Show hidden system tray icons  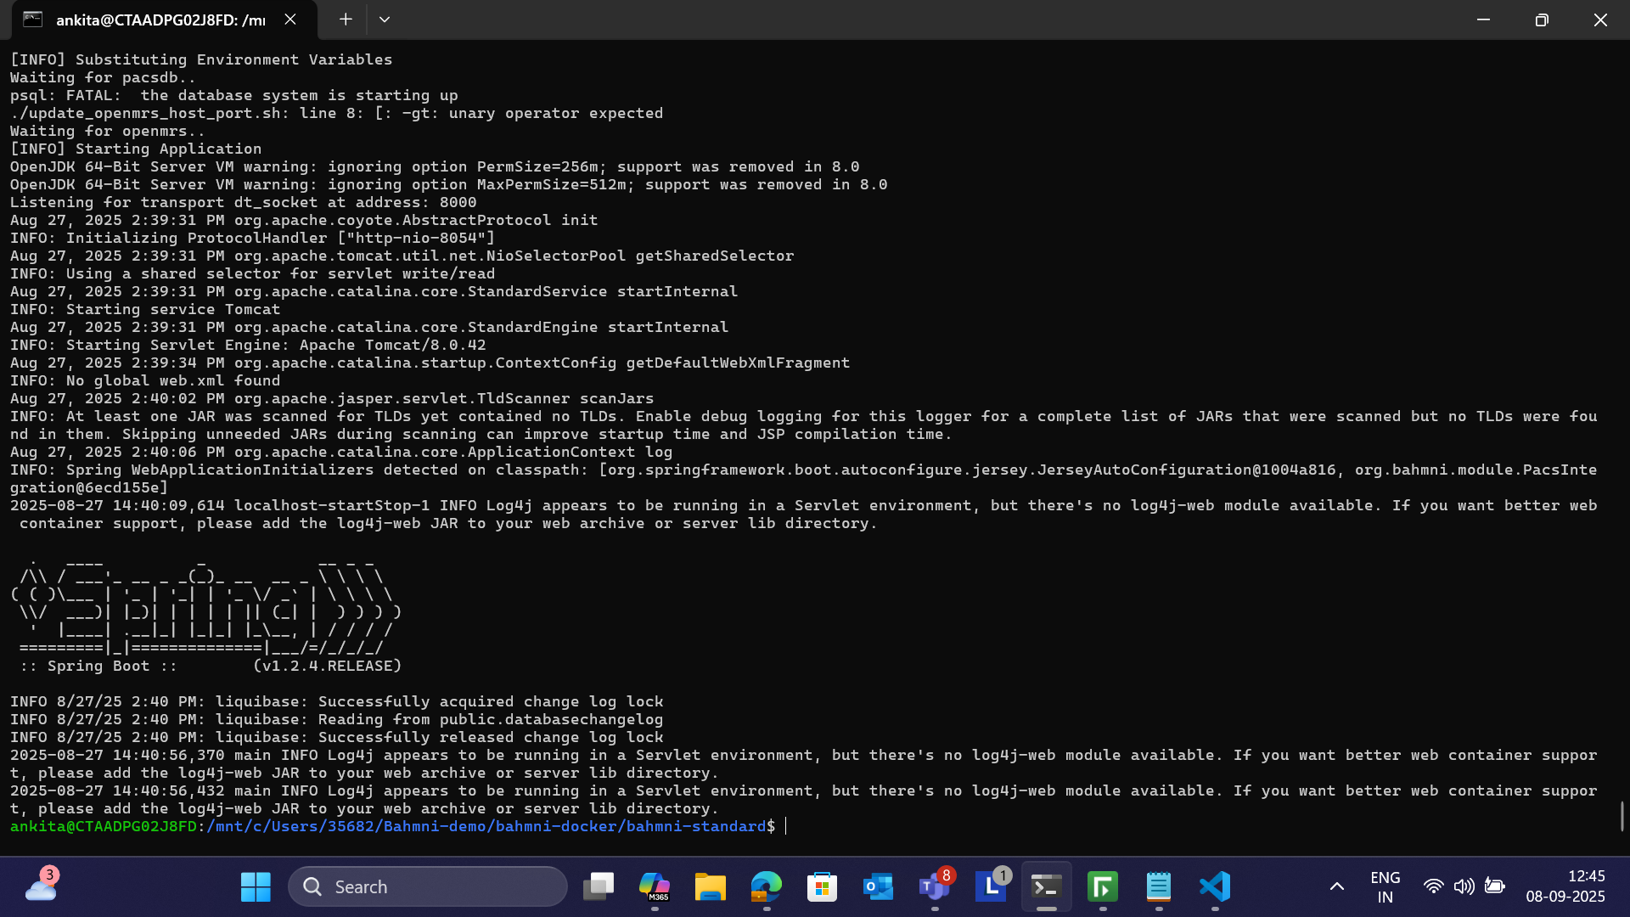click(1336, 886)
